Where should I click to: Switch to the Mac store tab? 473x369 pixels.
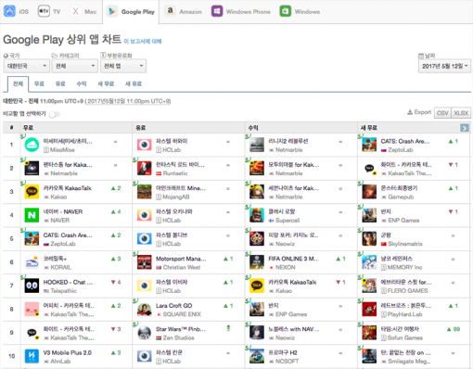click(83, 11)
